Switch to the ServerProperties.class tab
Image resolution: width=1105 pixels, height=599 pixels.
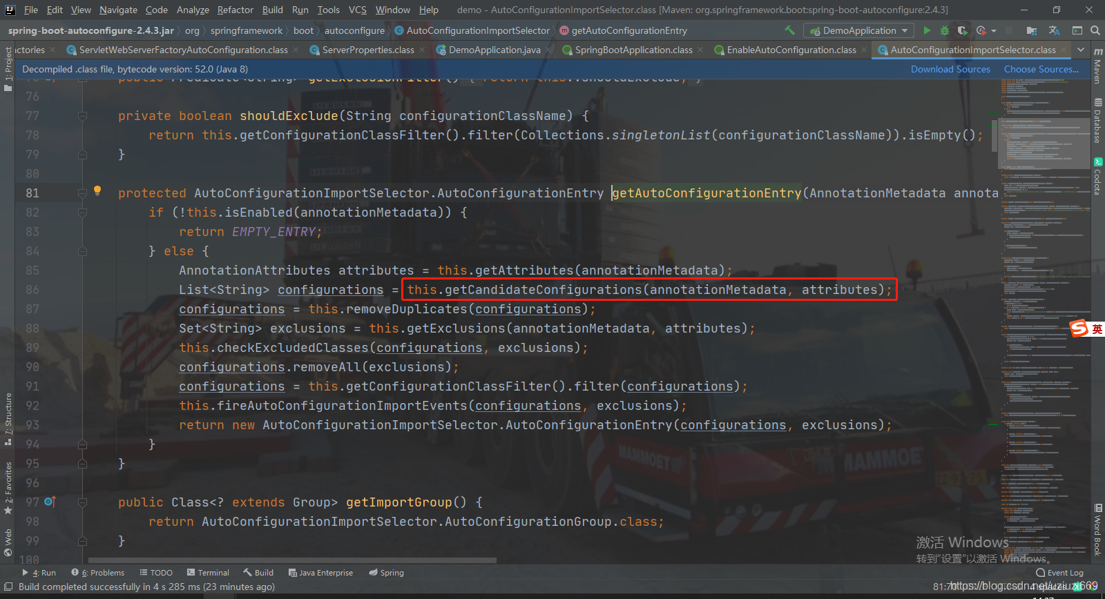pyautogui.click(x=368, y=50)
